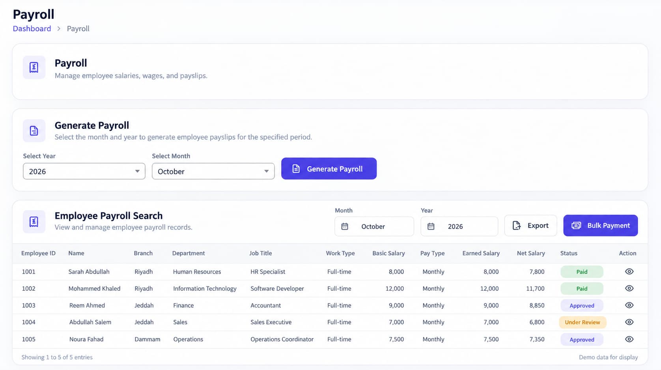Click the Month field showing October
Viewport: 661px width, 370px height.
[x=374, y=226]
